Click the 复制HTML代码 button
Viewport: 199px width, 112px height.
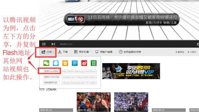tap(51, 77)
